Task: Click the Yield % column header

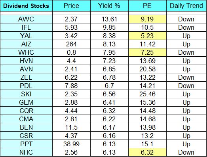Action: point(109,6)
